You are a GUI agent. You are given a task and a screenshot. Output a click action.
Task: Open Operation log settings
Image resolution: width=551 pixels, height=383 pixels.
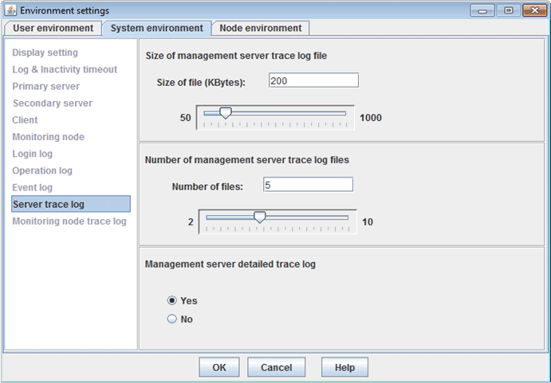coord(42,170)
